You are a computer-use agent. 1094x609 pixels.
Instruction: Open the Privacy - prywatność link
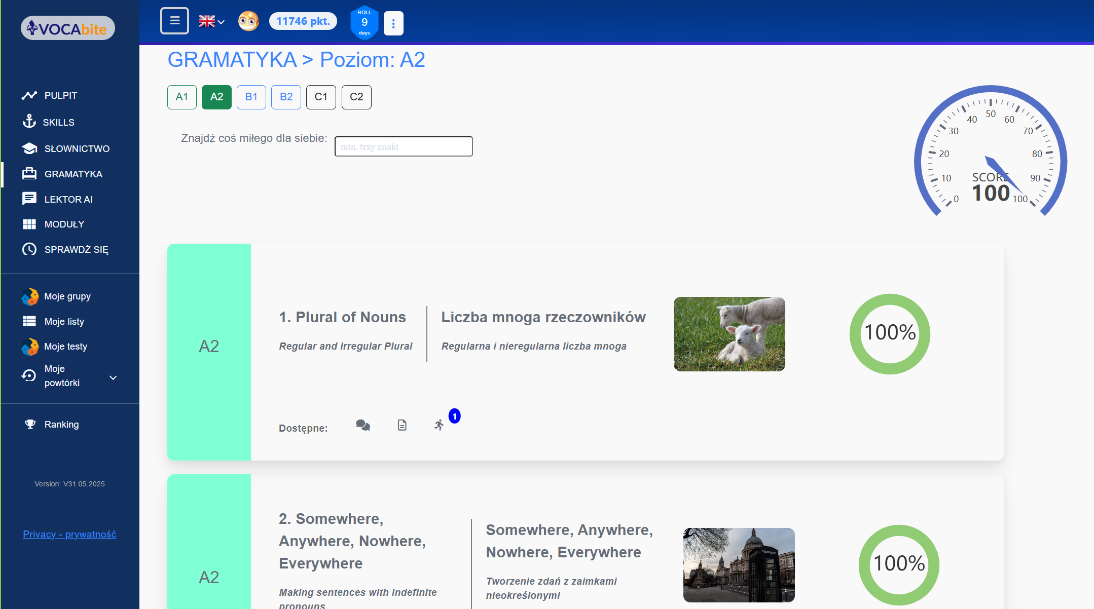coord(69,534)
